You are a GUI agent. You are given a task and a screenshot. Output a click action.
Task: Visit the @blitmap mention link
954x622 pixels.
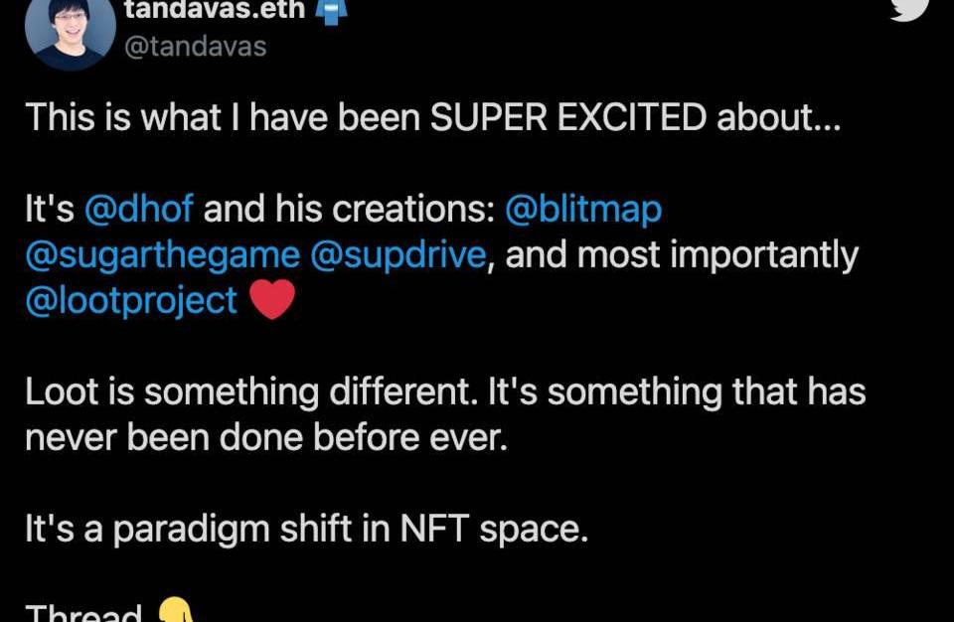click(583, 210)
